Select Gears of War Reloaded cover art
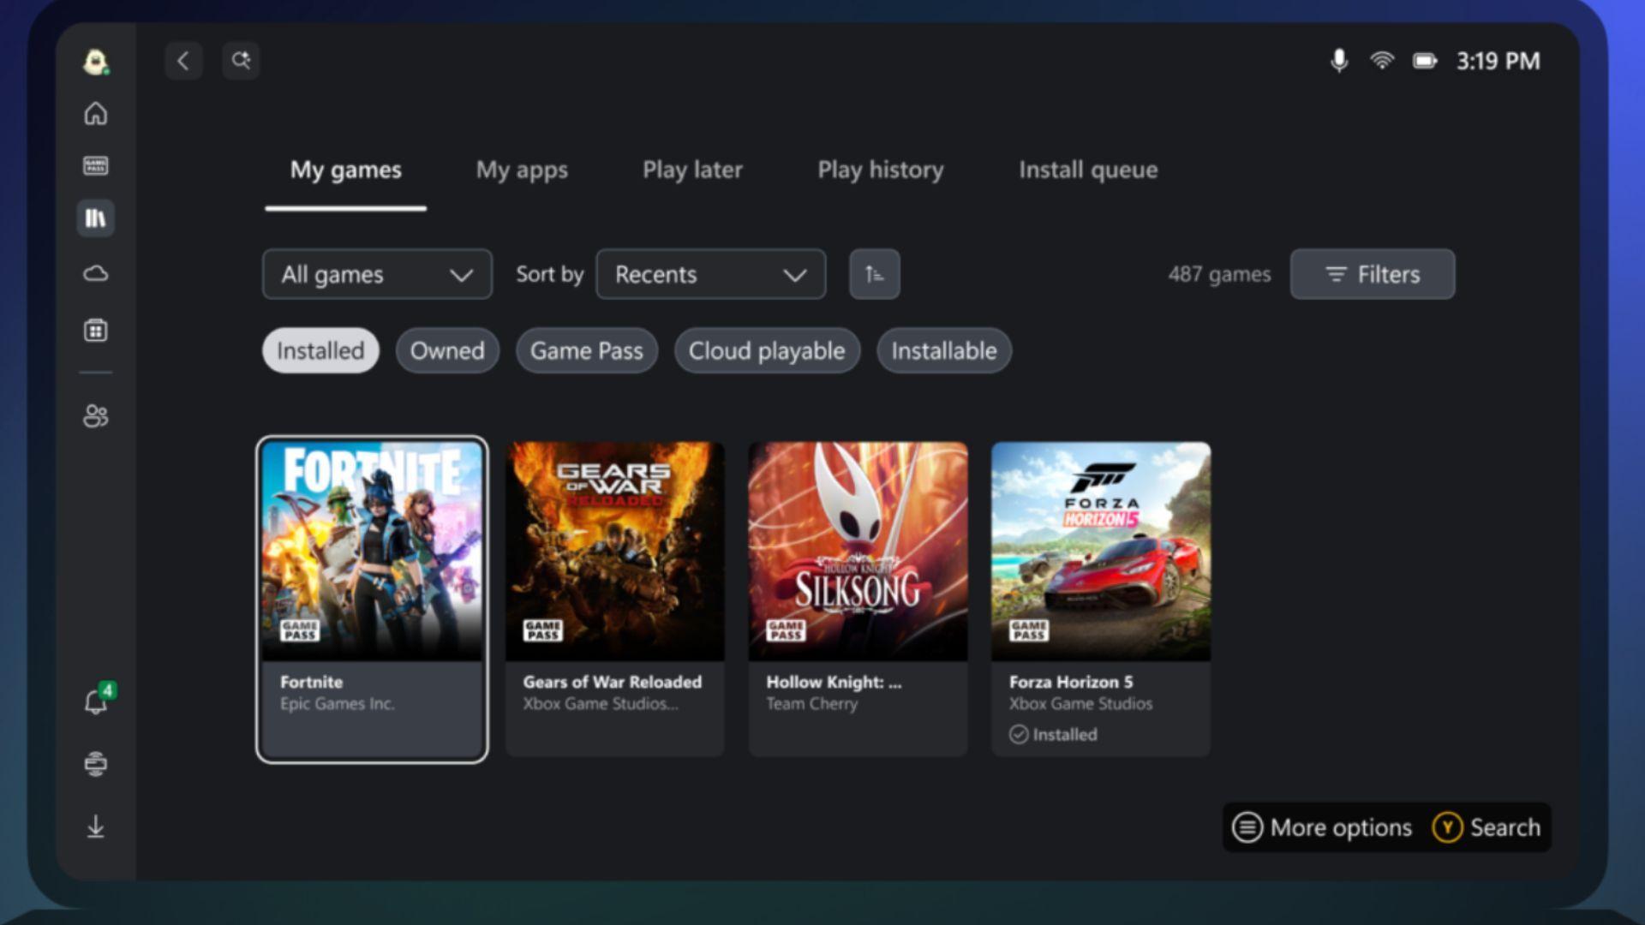The width and height of the screenshot is (1645, 925). 615,551
